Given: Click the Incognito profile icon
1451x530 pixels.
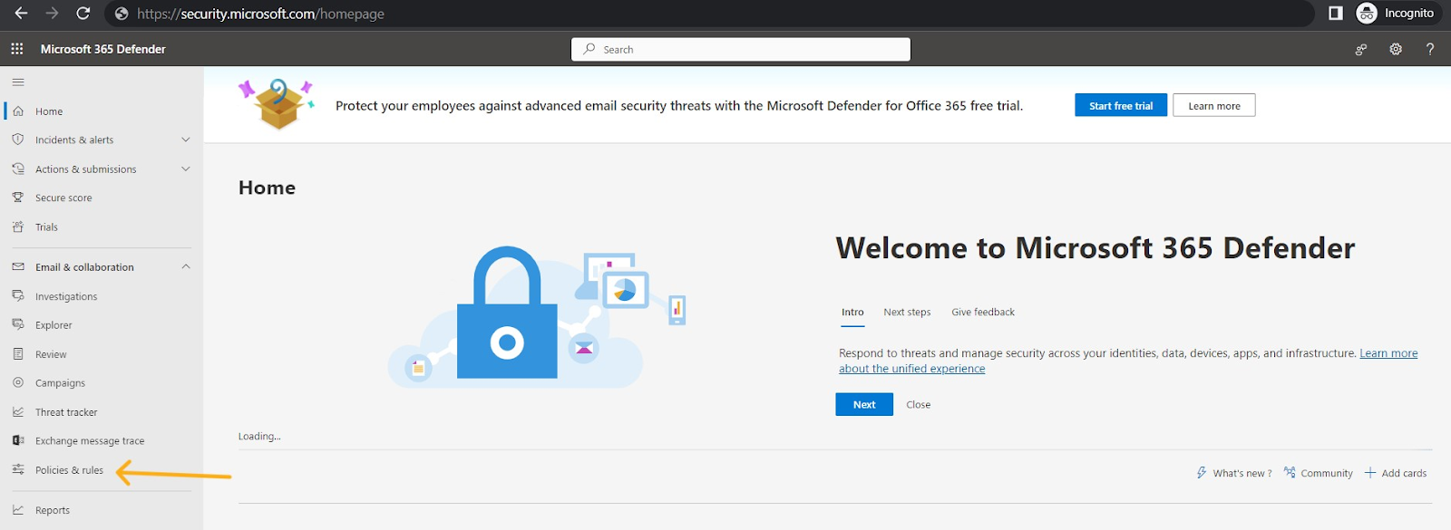Looking at the screenshot, I should [1367, 13].
